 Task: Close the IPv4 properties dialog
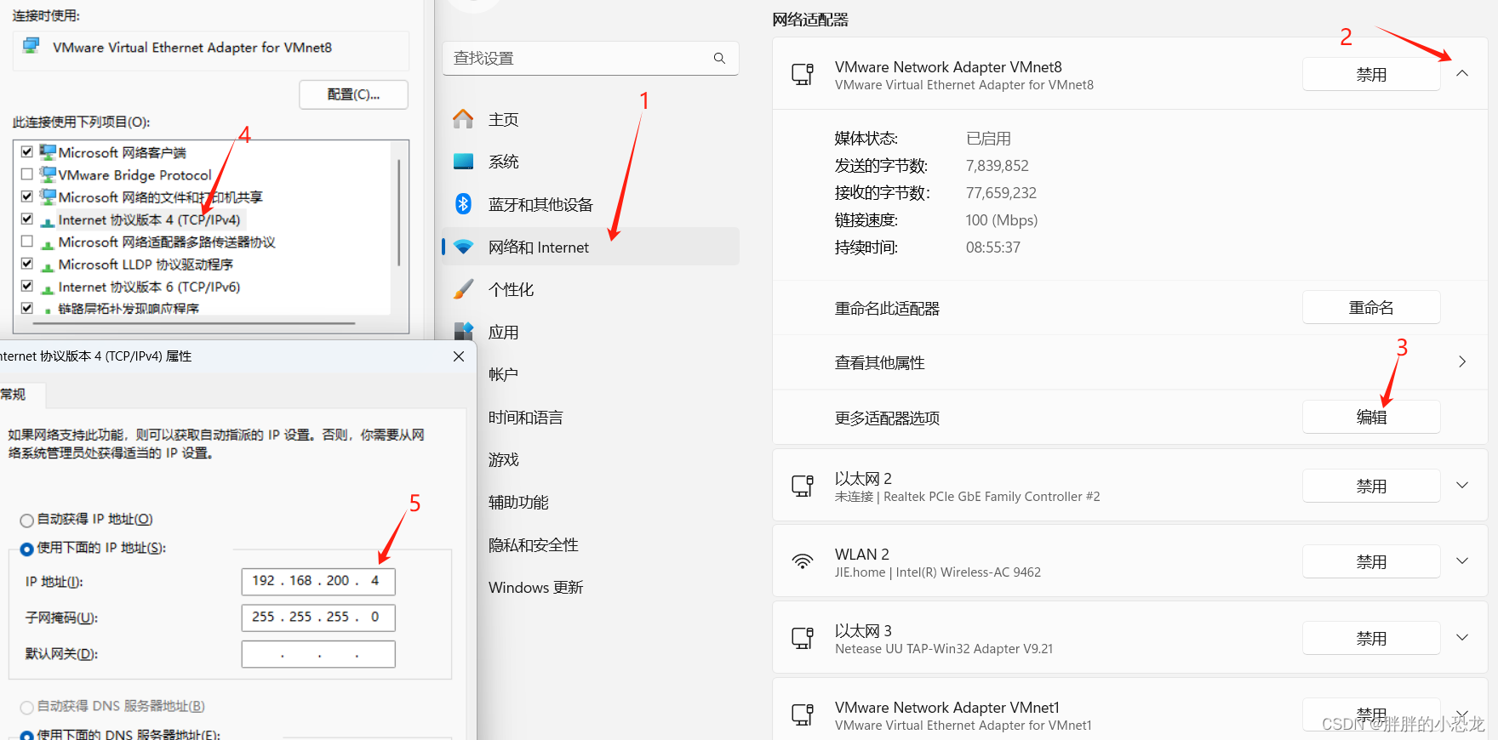459,356
